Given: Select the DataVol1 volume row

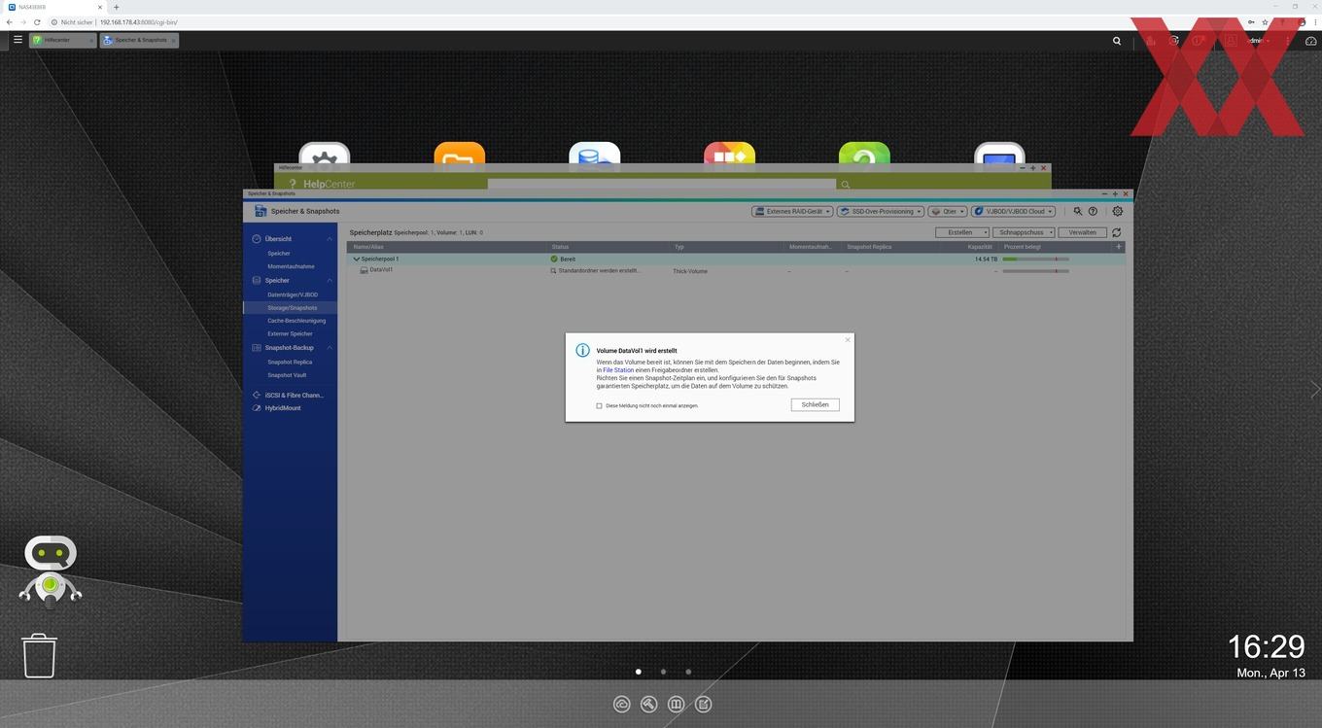Looking at the screenshot, I should 736,271.
